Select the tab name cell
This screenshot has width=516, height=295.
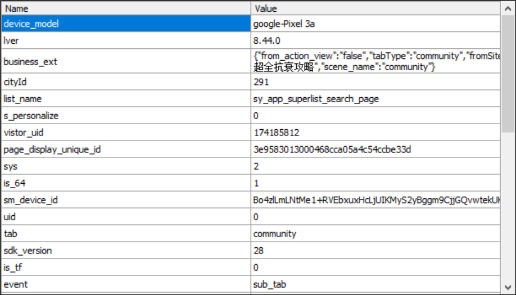[126, 234]
